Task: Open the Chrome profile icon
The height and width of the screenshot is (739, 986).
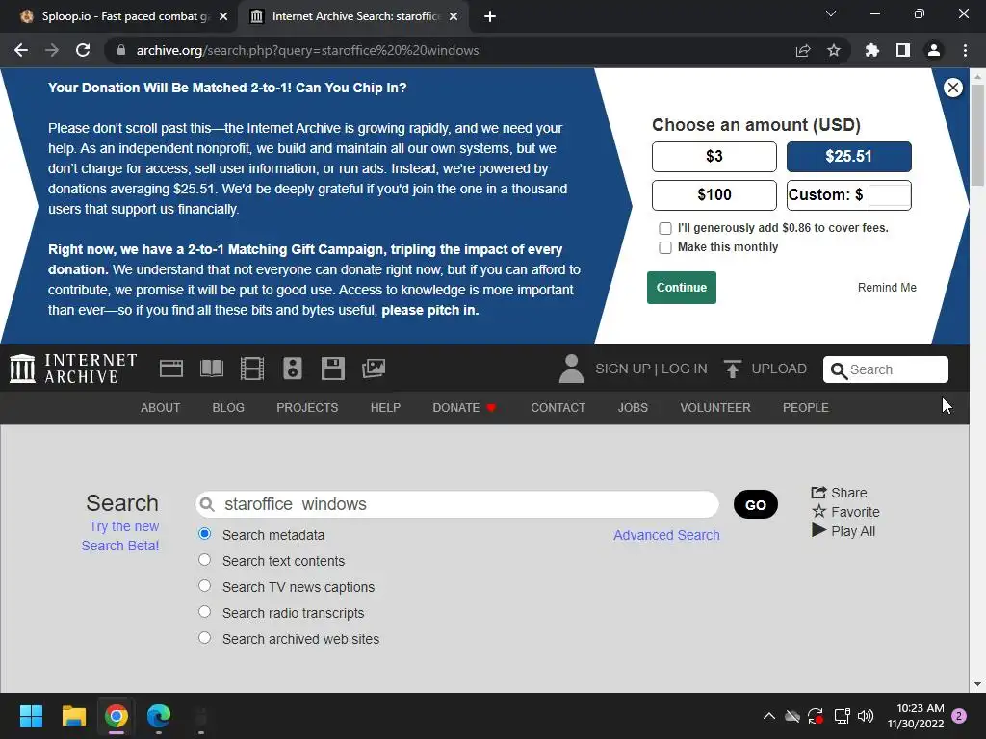Action: [x=934, y=50]
